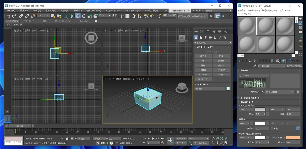Switch to the Motion command panel tab
The height and width of the screenshot is (149, 306).
[214, 32]
